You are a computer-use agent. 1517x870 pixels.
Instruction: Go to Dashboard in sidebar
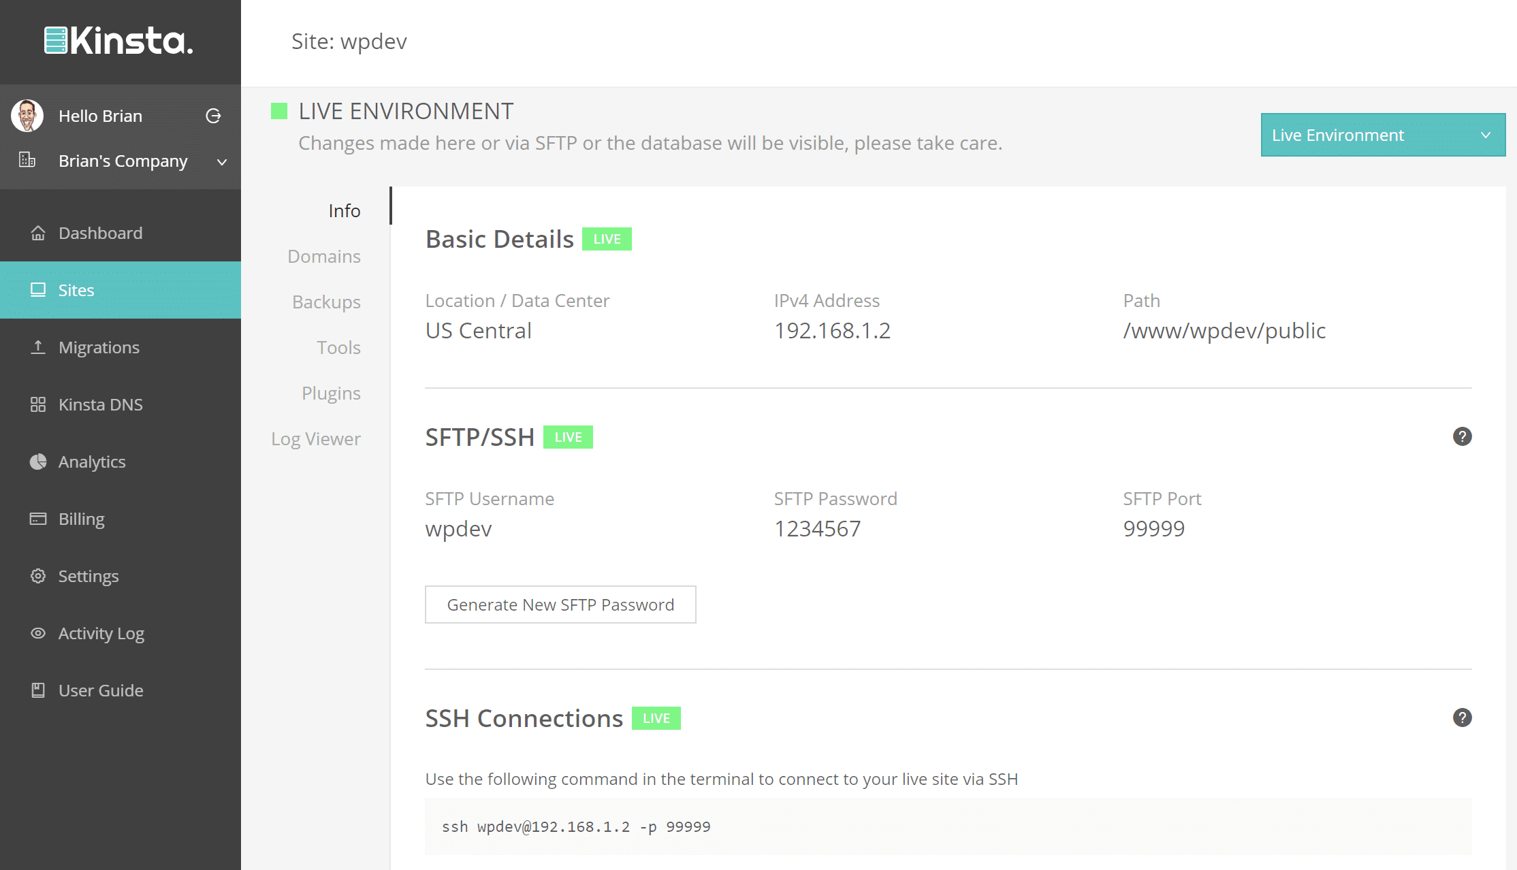[121, 233]
